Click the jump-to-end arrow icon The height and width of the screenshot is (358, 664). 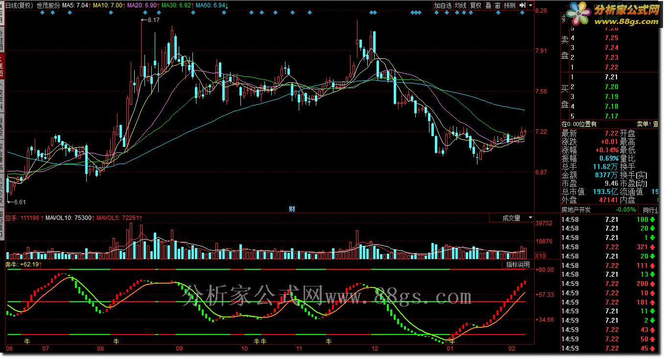[522, 5]
